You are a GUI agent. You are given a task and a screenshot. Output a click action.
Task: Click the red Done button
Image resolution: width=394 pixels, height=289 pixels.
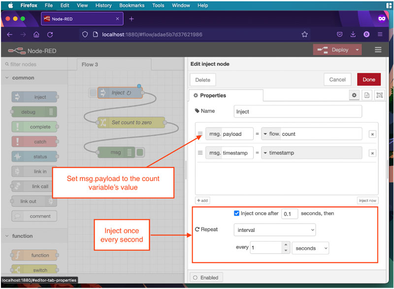pos(368,80)
